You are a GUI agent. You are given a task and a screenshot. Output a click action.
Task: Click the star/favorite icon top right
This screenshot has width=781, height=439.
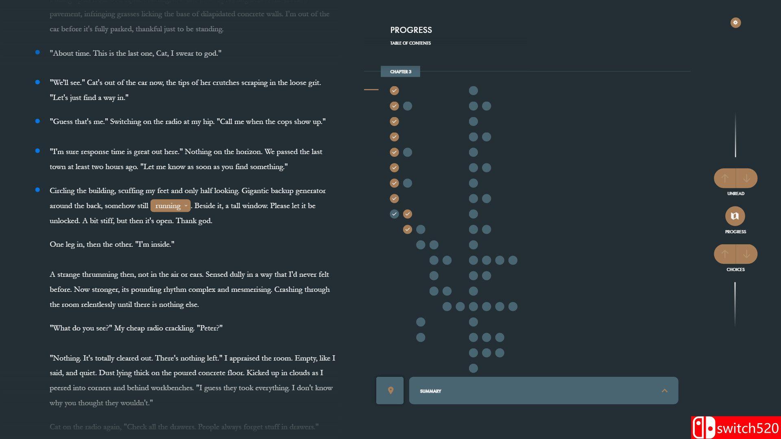(x=735, y=22)
